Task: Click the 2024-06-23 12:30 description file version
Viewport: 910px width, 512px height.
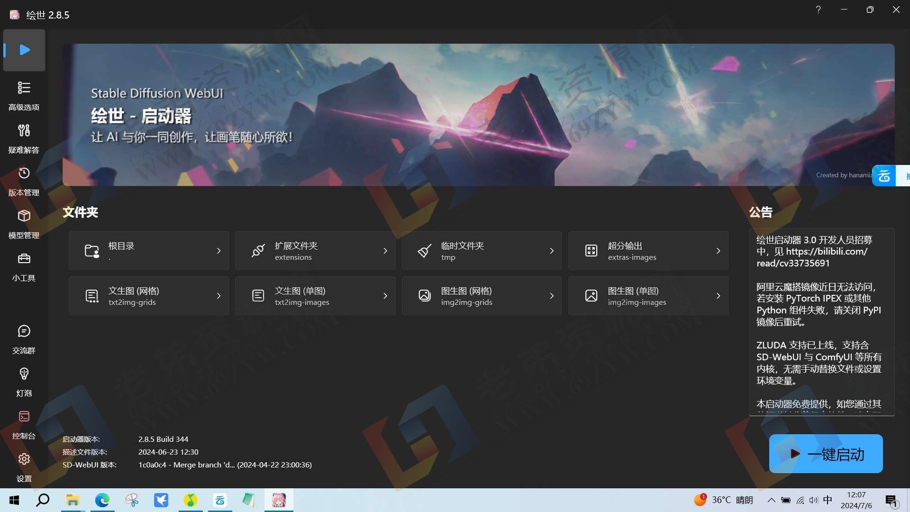Action: 168,452
